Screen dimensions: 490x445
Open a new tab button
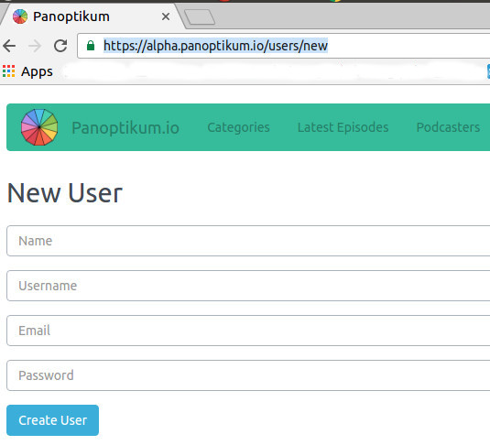tap(200, 16)
